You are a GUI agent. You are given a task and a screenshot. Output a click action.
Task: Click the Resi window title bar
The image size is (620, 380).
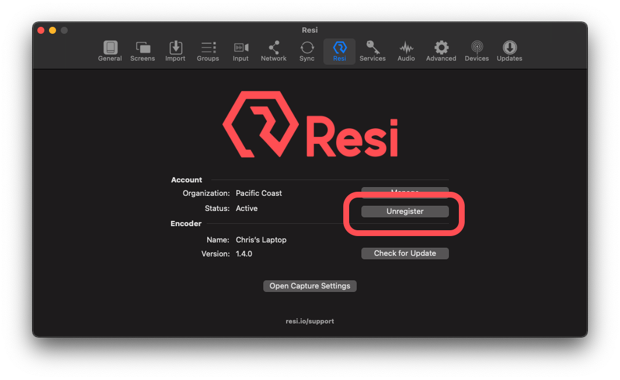coord(309,30)
